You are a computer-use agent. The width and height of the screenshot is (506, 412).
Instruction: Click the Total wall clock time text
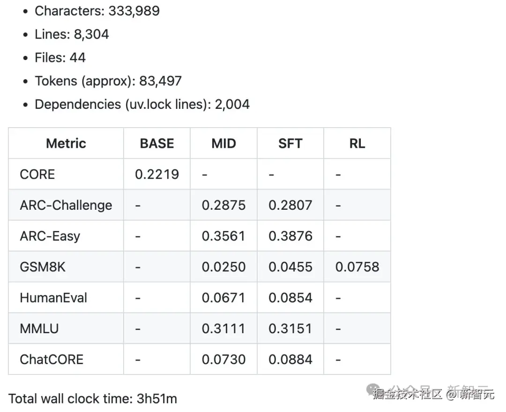pyautogui.click(x=93, y=399)
